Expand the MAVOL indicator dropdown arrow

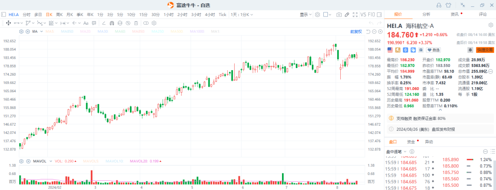tap(50, 161)
